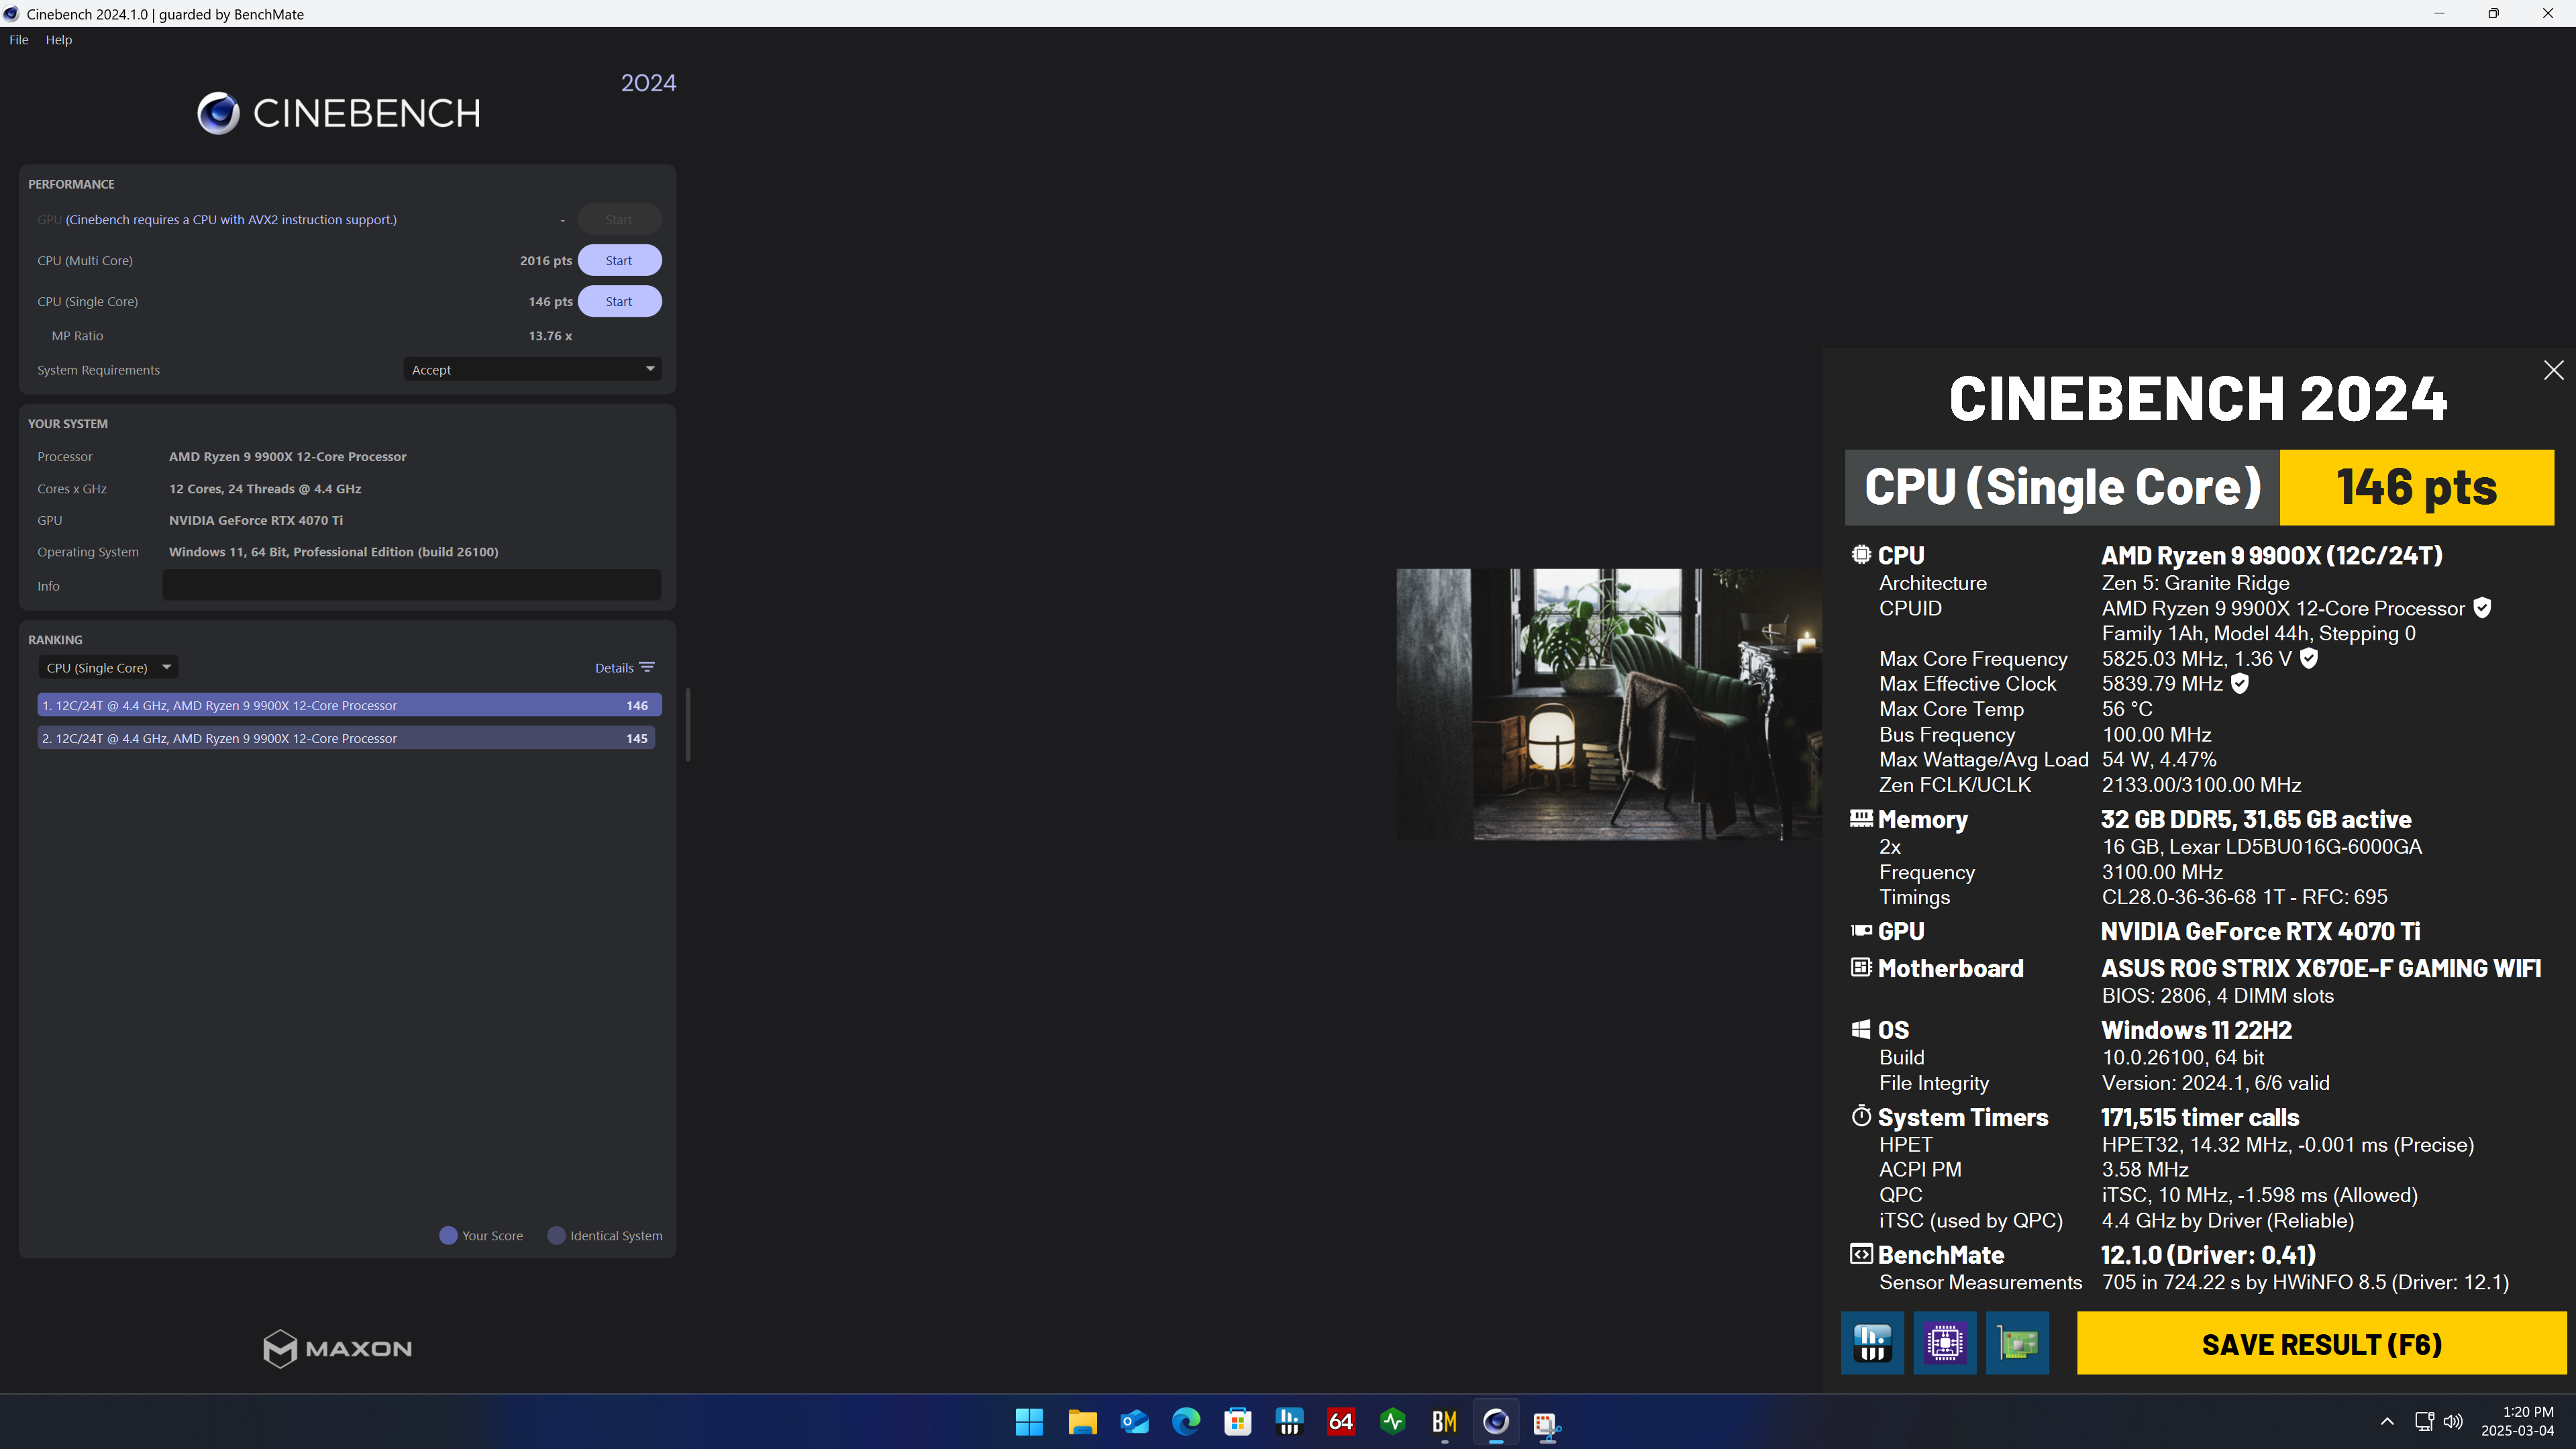Click the Cinebench taskbar icon
Image resolution: width=2576 pixels, height=1449 pixels.
(x=1496, y=1422)
